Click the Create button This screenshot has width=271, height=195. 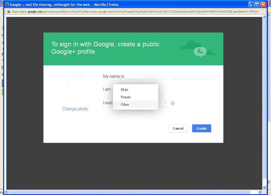202,128
